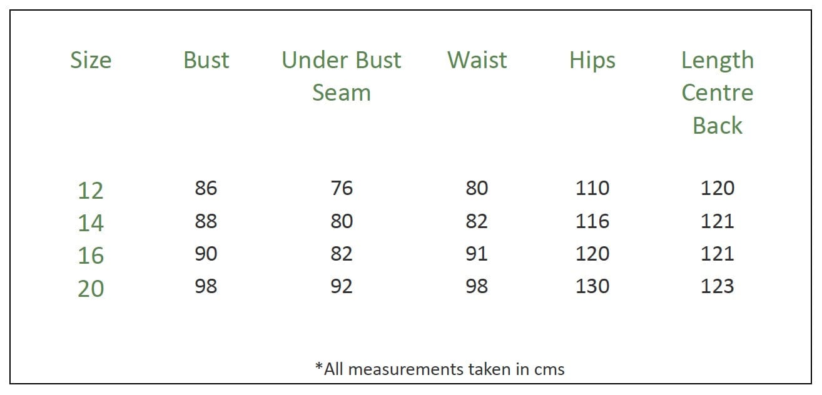Click Bust value 86 for size 12
822x395 pixels.
206,188
